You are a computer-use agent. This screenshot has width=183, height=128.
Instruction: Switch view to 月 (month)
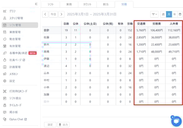(x=169, y=14)
